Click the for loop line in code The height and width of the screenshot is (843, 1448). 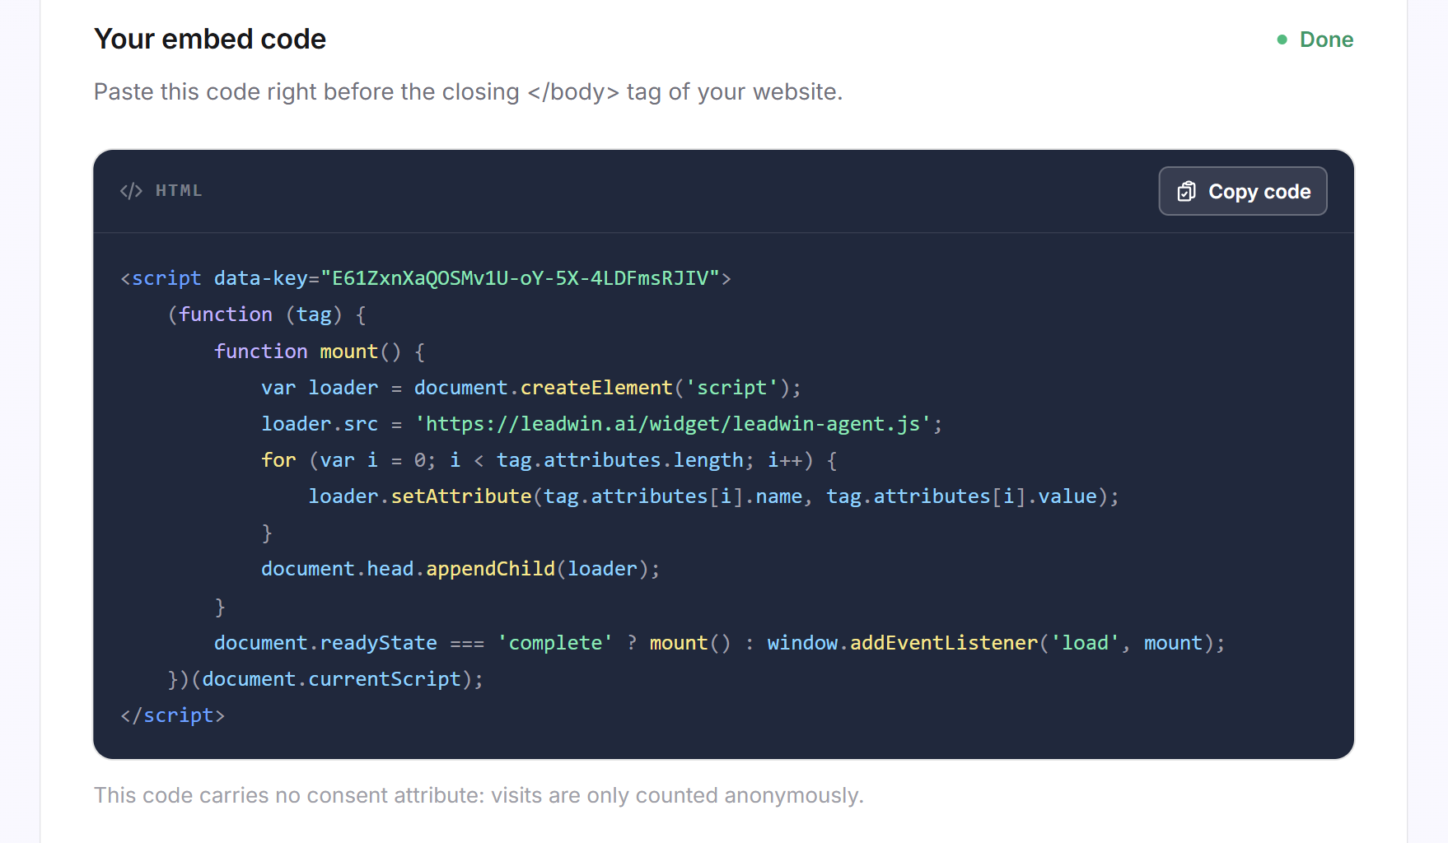(549, 460)
